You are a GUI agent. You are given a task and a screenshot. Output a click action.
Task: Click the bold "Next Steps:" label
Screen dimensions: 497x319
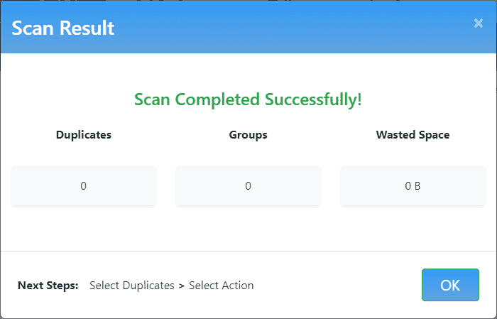pyautogui.click(x=48, y=286)
